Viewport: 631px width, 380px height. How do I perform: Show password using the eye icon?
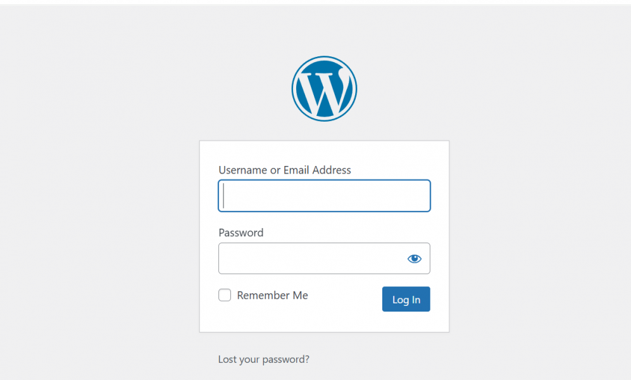(x=415, y=258)
